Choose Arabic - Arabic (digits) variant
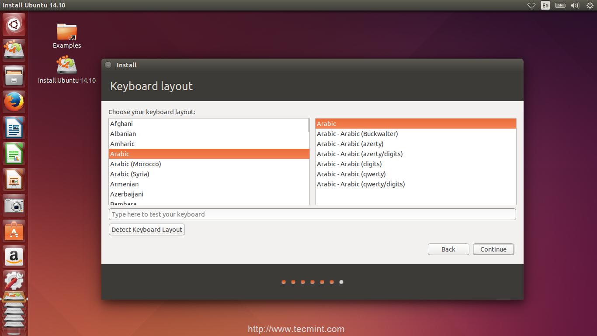The width and height of the screenshot is (597, 336). pyautogui.click(x=416, y=164)
